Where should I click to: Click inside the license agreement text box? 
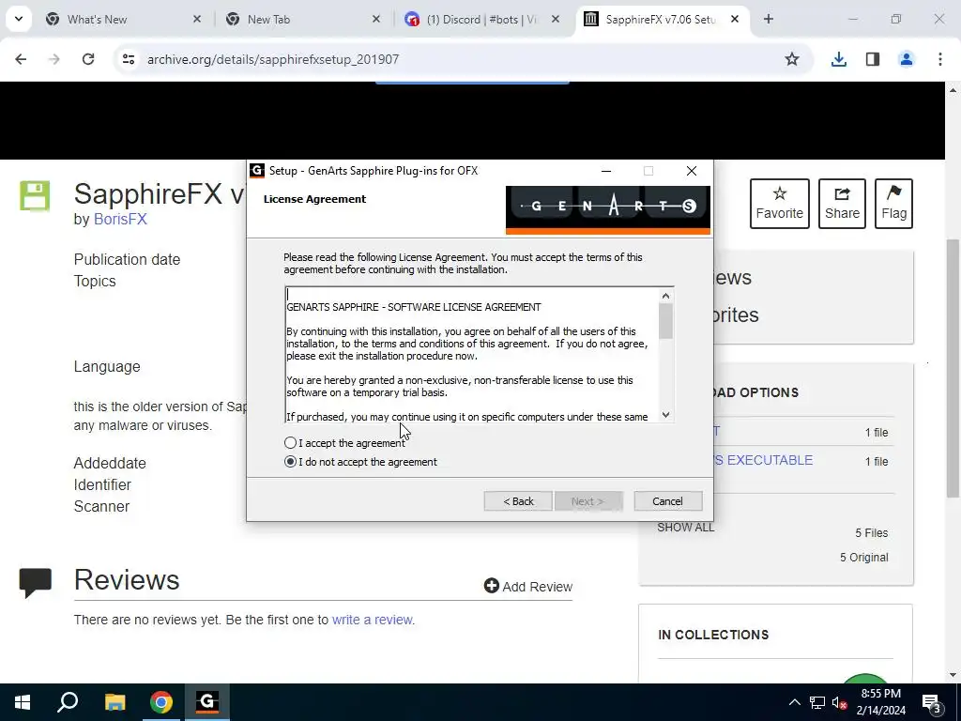point(472,354)
